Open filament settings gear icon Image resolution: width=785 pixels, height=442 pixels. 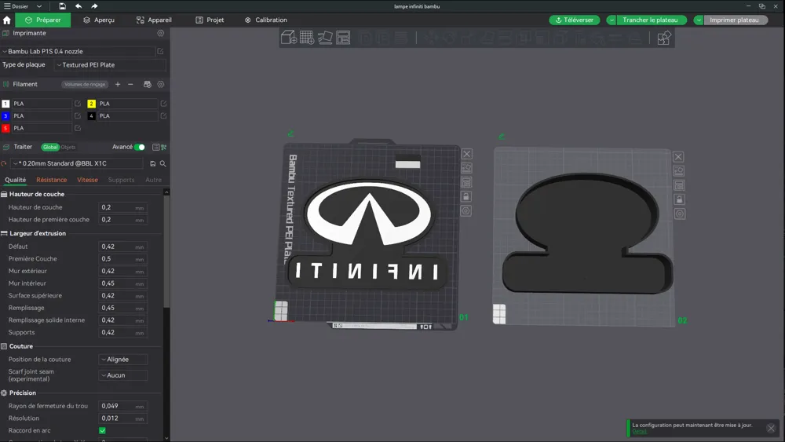[161, 84]
